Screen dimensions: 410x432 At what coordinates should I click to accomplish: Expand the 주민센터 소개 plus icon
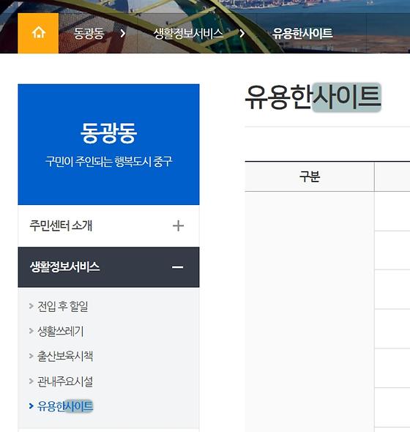point(178,226)
